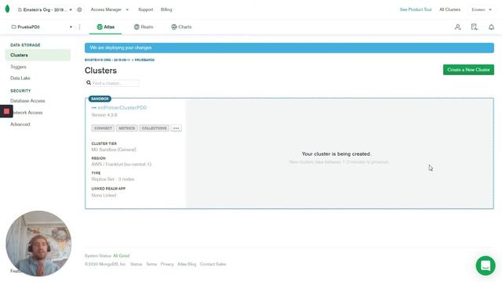Switch to the Realm tab

[x=144, y=27]
